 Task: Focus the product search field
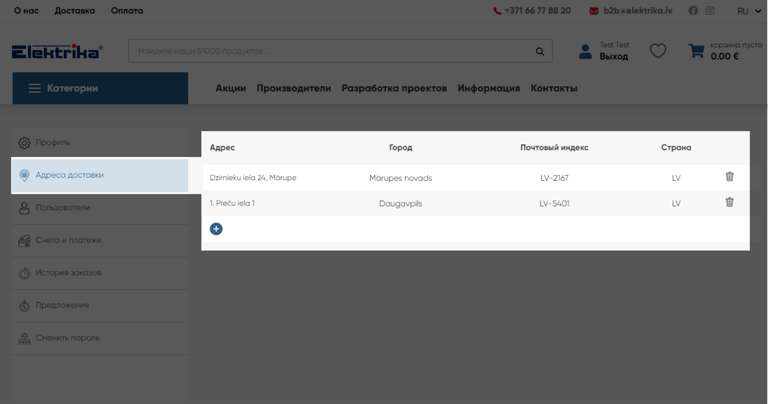pyautogui.click(x=330, y=51)
